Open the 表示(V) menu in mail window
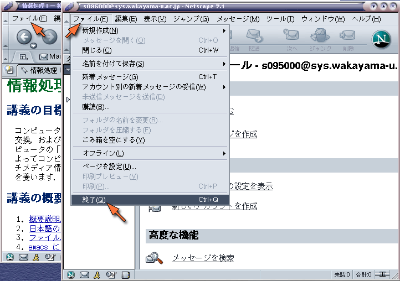Image resolution: width=400 pixels, height=281 pixels. pos(155,19)
